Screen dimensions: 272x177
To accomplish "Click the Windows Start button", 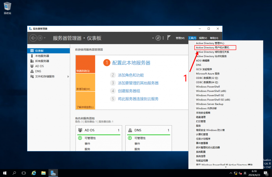I will tap(5, 173).
